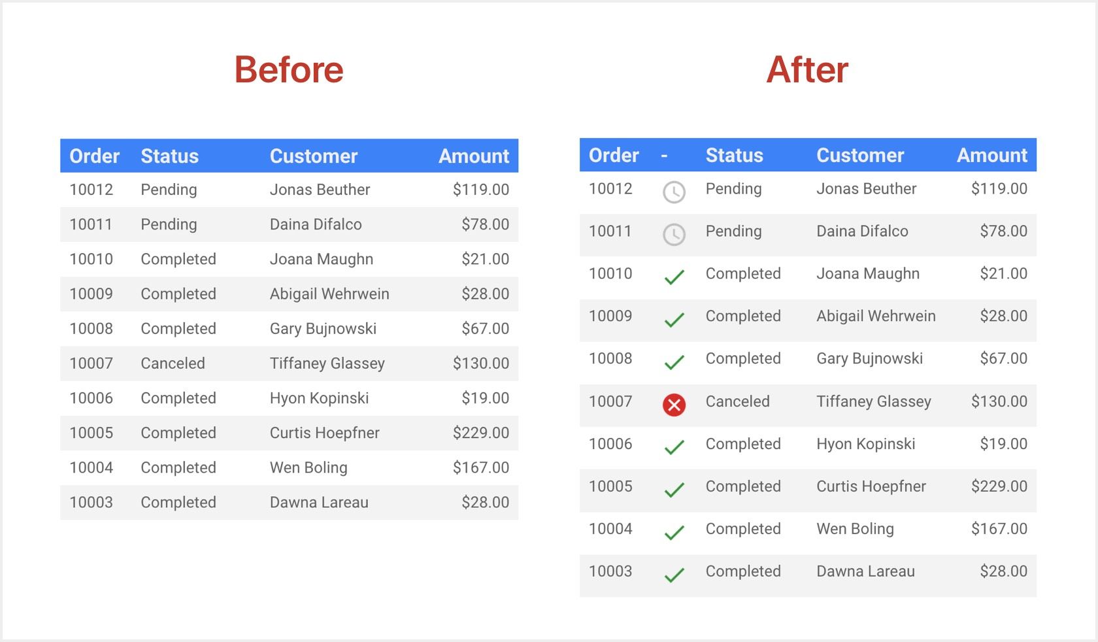Select the Dawna Lareau row in Before table
Image resolution: width=1098 pixels, height=642 pixels.
tap(289, 502)
